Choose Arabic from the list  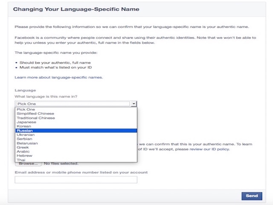point(76,152)
